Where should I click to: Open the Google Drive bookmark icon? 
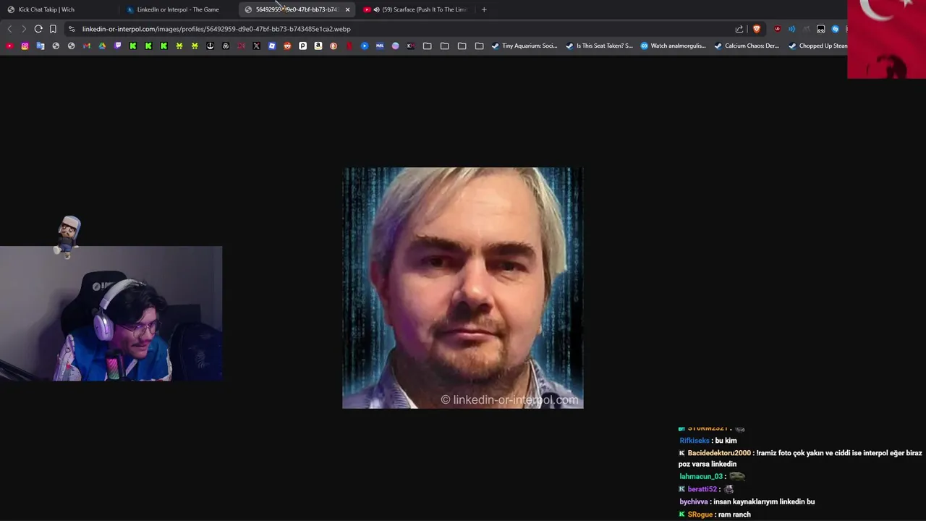tap(102, 46)
